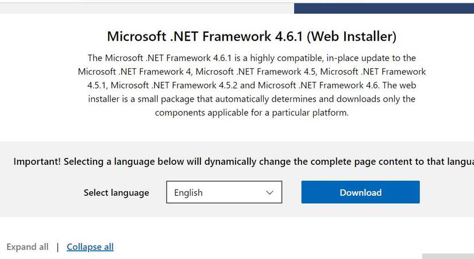The width and height of the screenshot is (474, 259).
Task: Click the chevron arrow in language dropdown
Action: tap(269, 192)
